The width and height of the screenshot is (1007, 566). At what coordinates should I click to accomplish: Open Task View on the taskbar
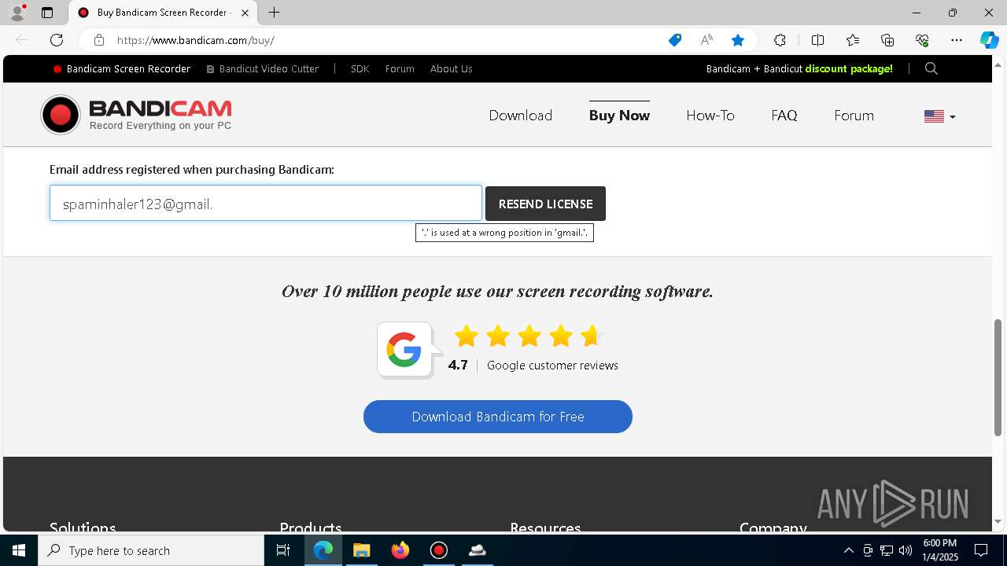283,550
